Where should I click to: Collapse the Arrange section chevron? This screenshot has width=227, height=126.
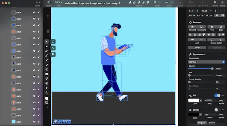point(223,22)
